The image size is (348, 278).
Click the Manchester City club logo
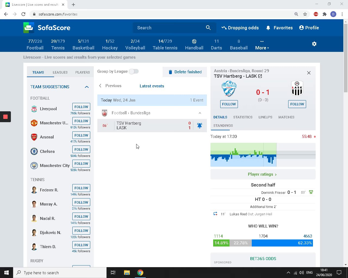[x=34, y=166]
